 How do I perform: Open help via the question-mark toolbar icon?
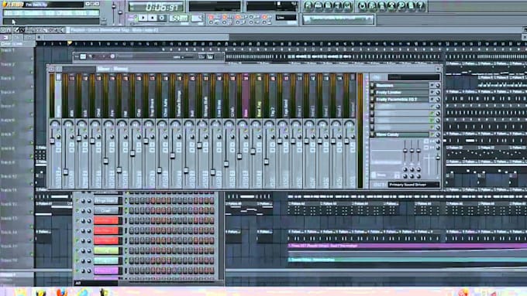[421, 5]
